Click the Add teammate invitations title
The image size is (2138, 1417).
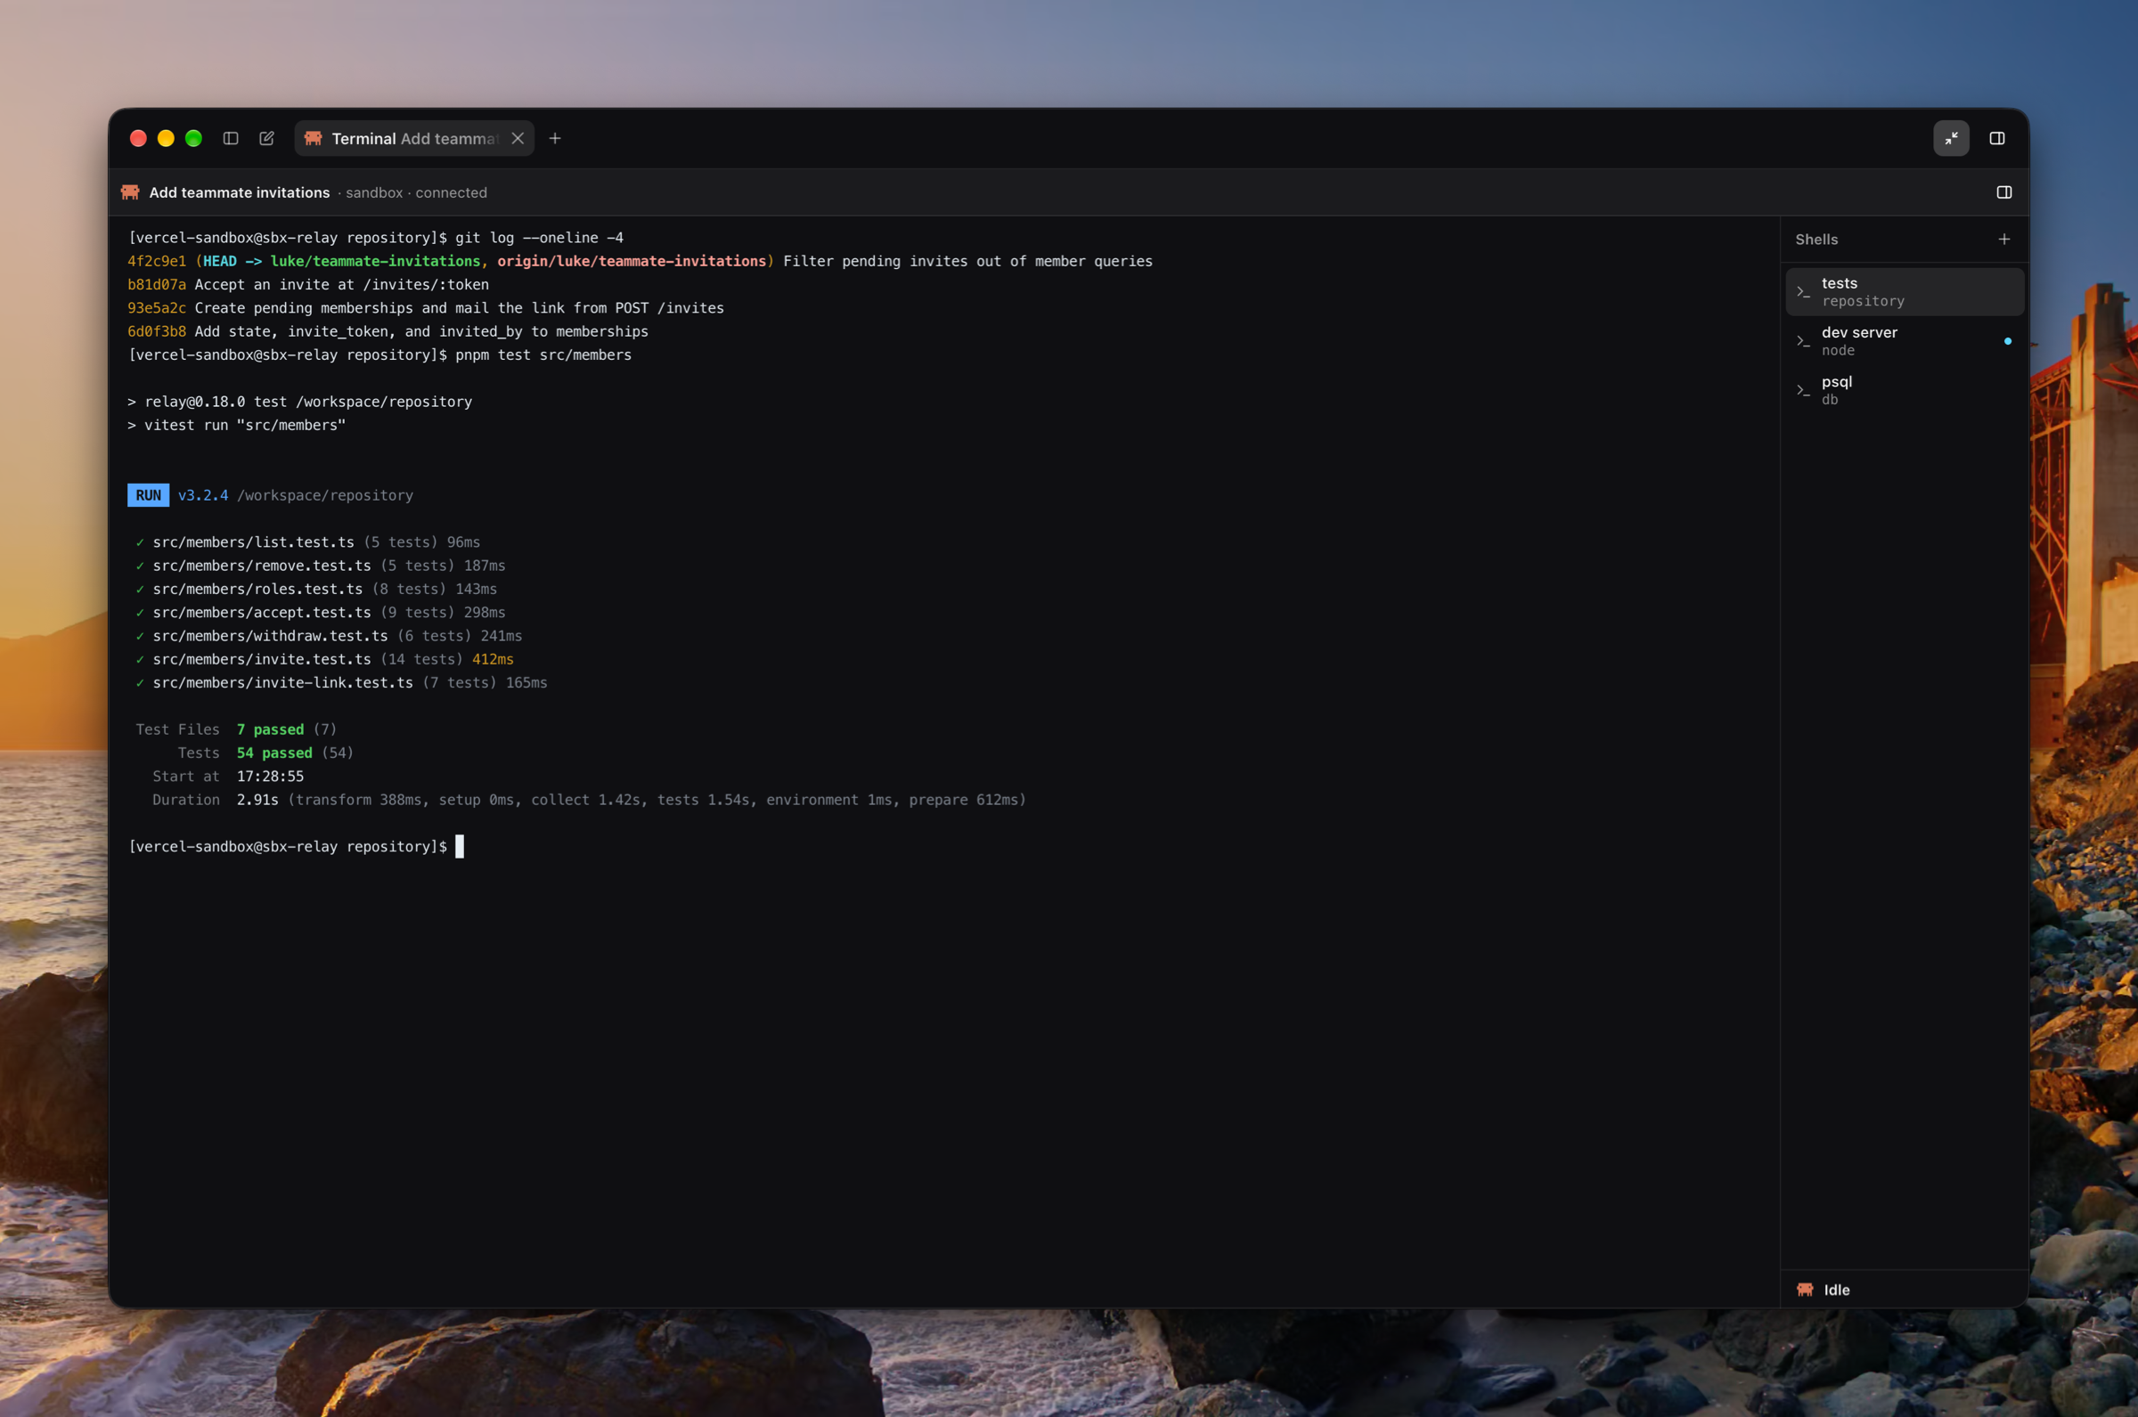point(240,192)
